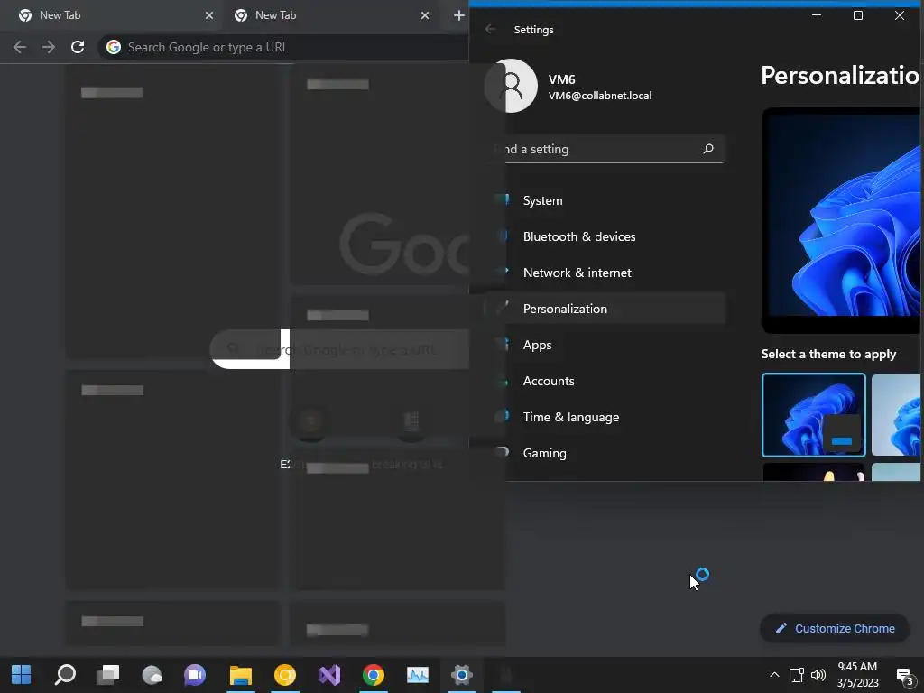Select the light Windows bloom theme thumbnail

896,415
